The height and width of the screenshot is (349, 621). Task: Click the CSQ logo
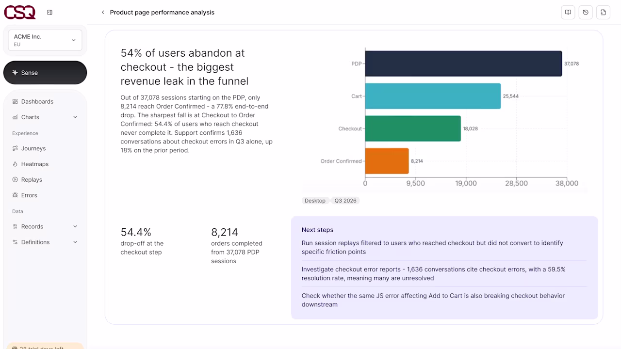(x=20, y=12)
